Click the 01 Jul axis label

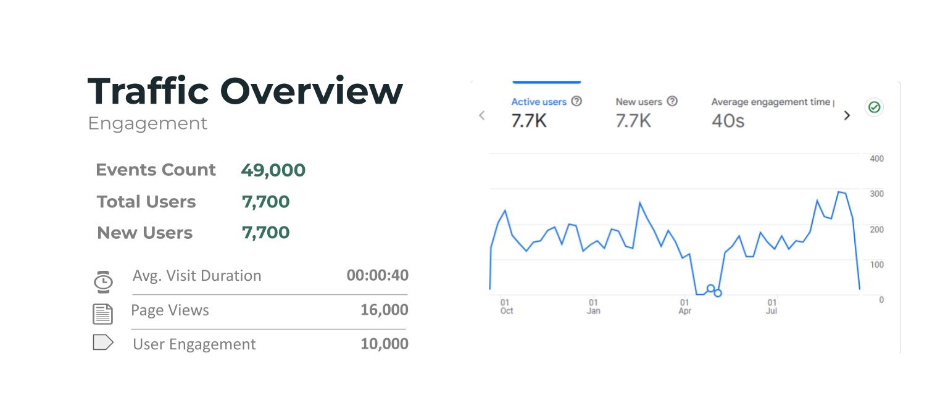(771, 307)
